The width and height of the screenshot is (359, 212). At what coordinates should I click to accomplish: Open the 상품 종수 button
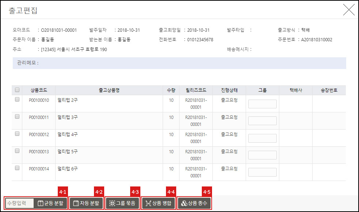coord(194,203)
